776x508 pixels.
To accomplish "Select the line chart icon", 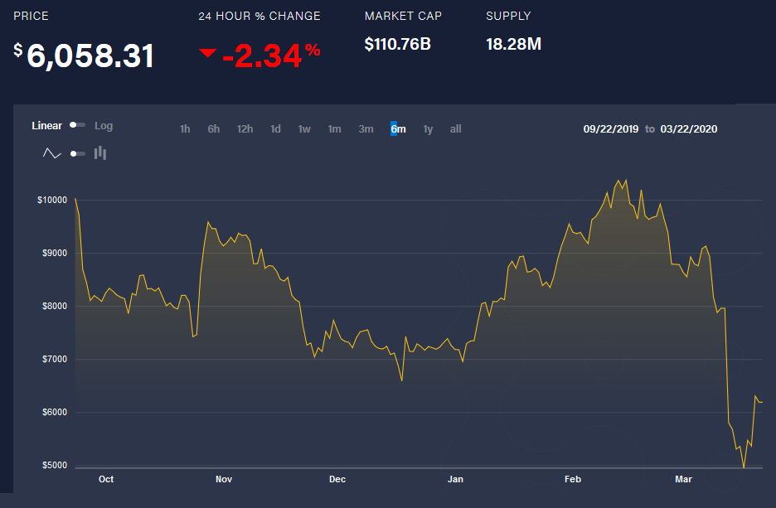I will point(52,153).
